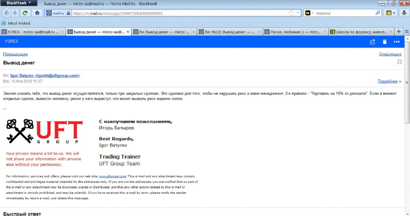Viewport: 410px width, 216px height.
Task: Close the active Вывод денег tab
Action: (x=128, y=32)
